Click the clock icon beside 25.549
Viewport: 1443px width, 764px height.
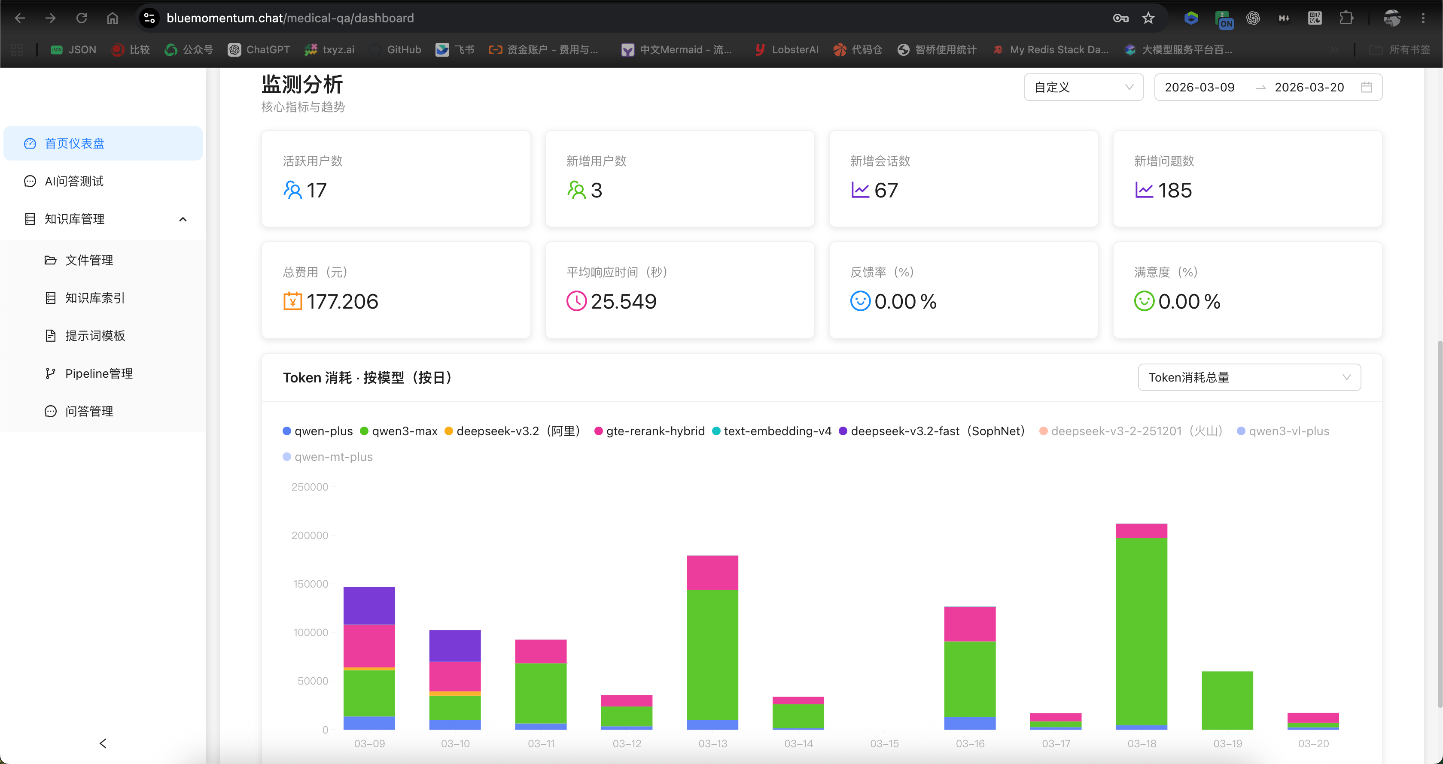click(576, 301)
